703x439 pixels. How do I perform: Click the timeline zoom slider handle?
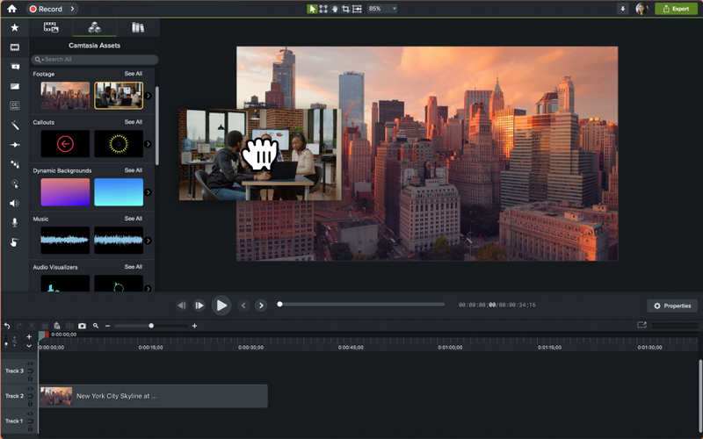click(x=151, y=326)
